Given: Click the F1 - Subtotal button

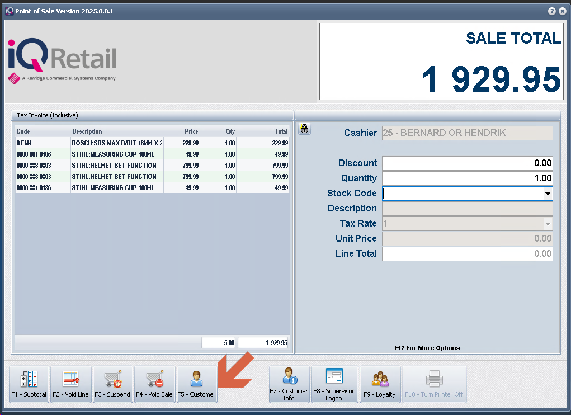Looking at the screenshot, I should (x=29, y=384).
